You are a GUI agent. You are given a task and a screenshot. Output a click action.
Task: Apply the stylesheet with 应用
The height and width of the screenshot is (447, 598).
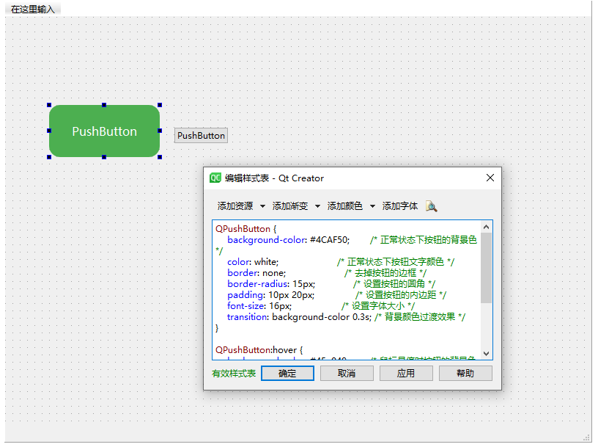pos(406,374)
